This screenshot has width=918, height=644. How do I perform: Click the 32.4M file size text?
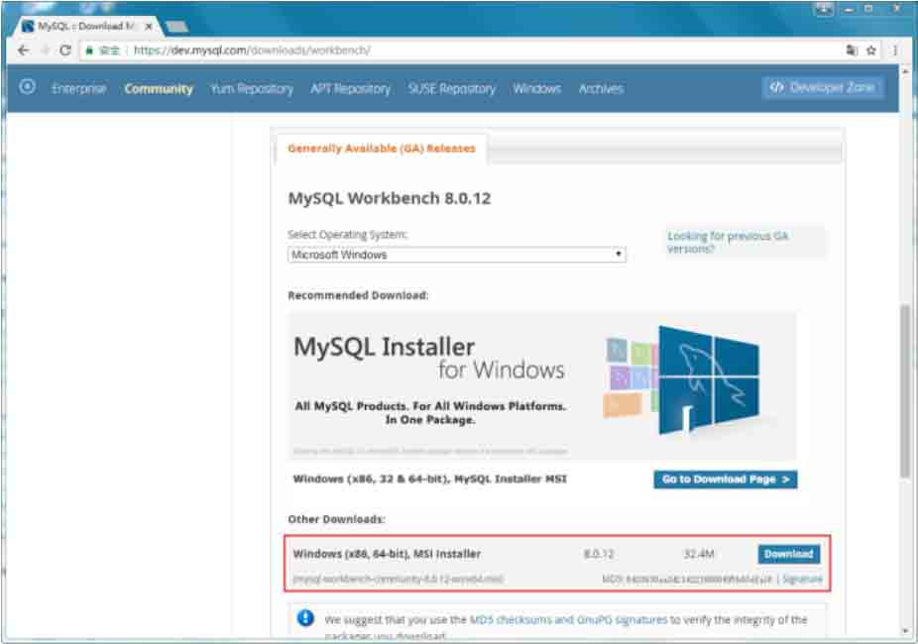point(699,553)
